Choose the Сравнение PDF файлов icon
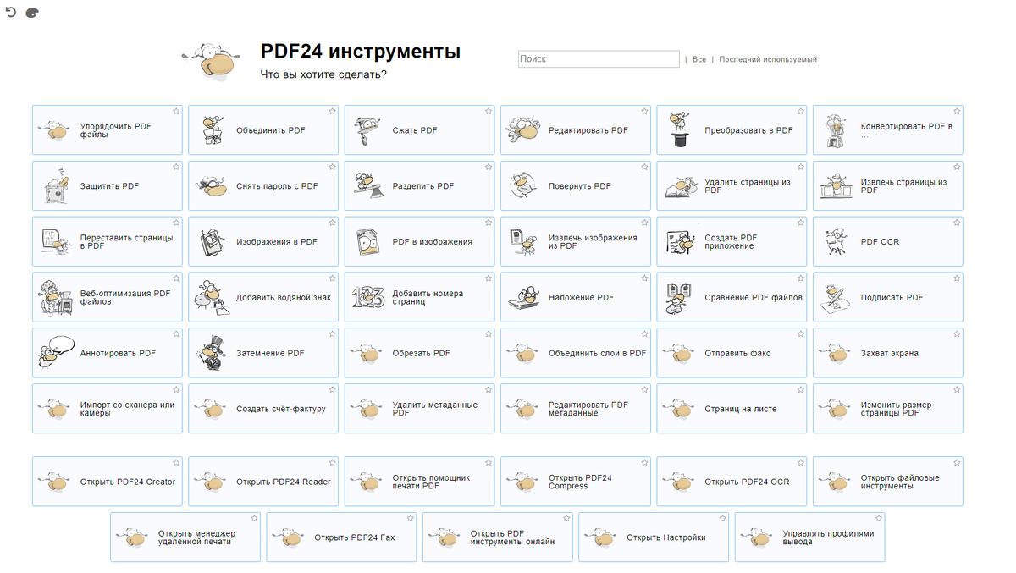This screenshot has height=573, width=1016. pyautogui.click(x=679, y=298)
